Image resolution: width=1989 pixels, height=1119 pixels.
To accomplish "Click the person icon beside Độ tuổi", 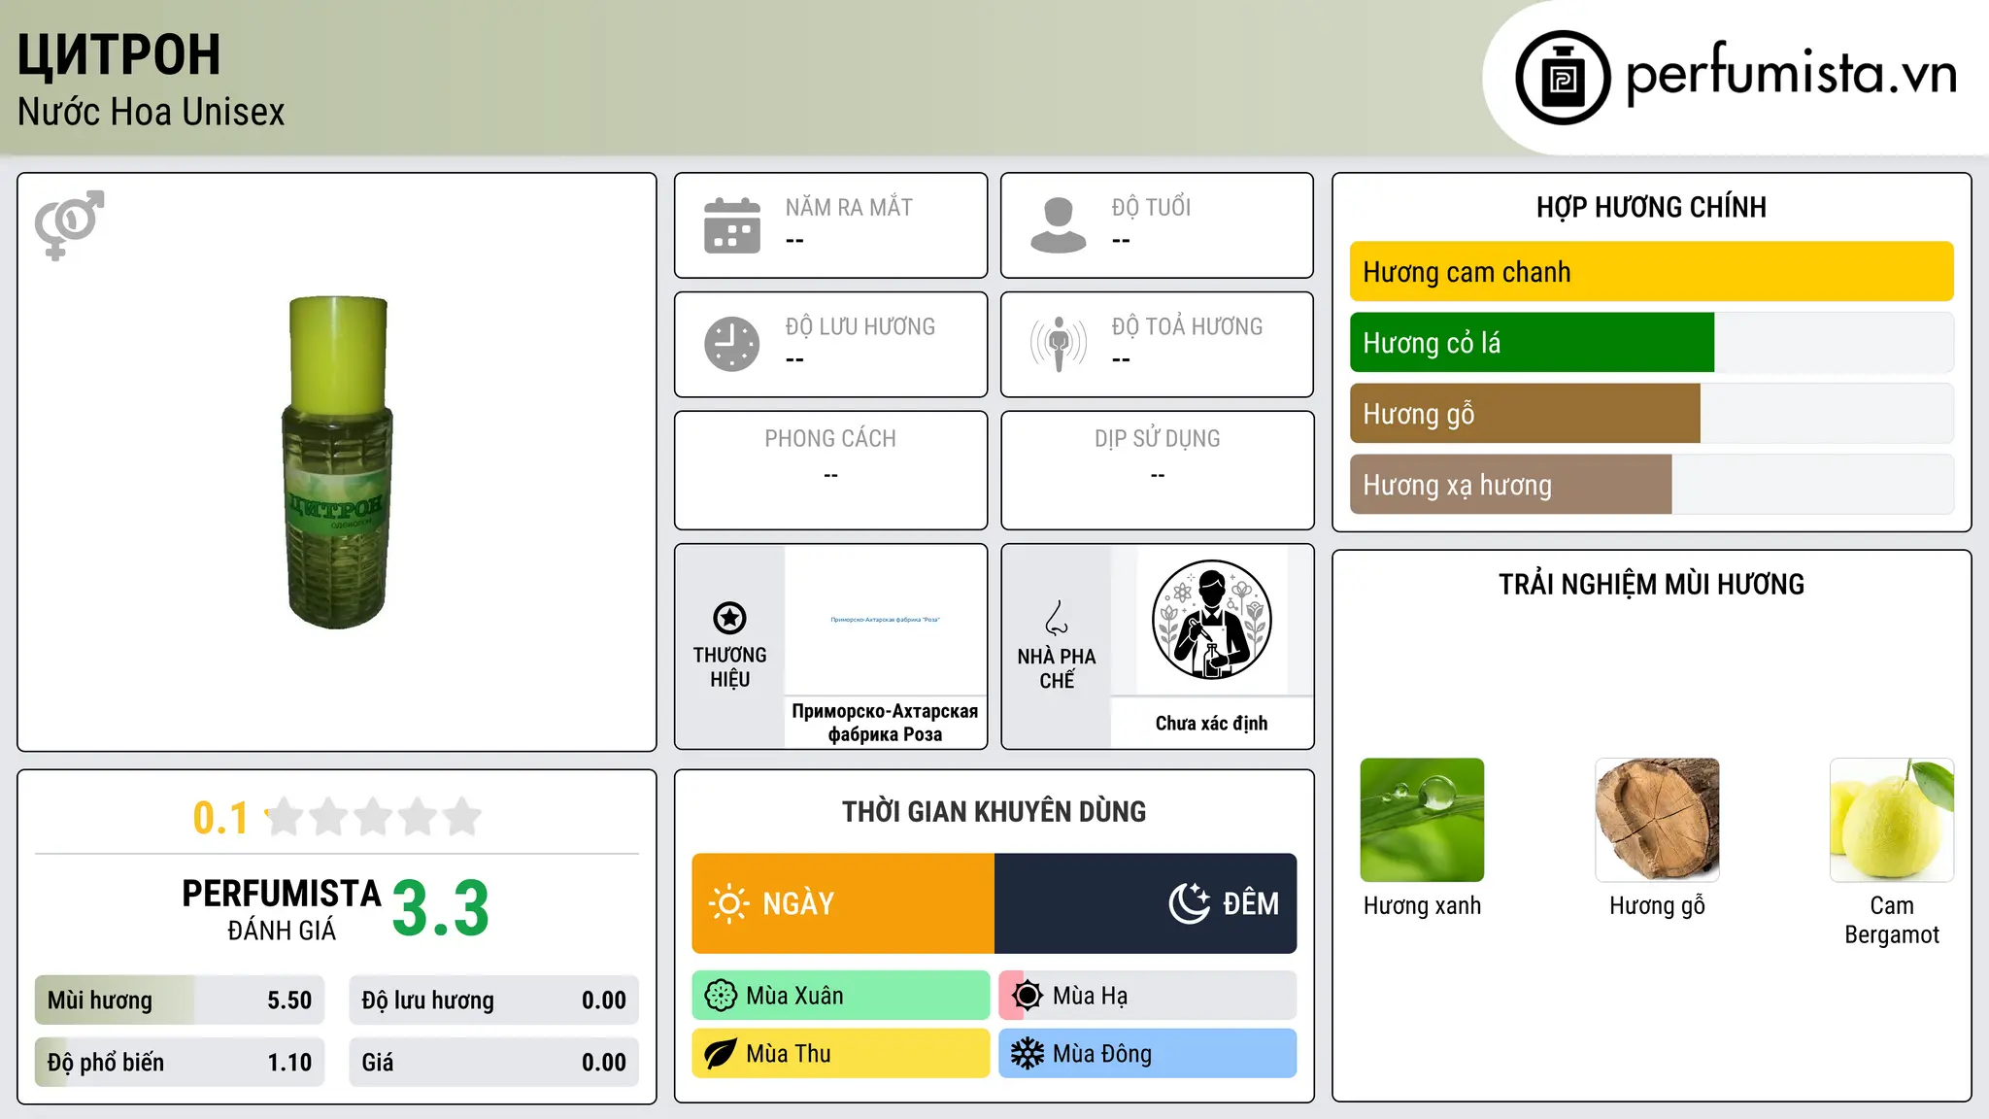I will [1058, 225].
